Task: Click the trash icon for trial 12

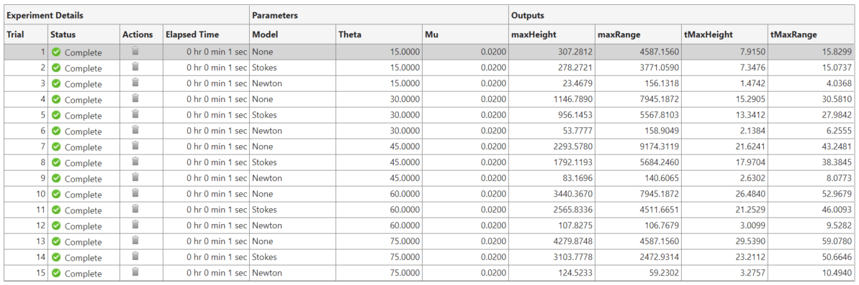Action: tap(135, 225)
